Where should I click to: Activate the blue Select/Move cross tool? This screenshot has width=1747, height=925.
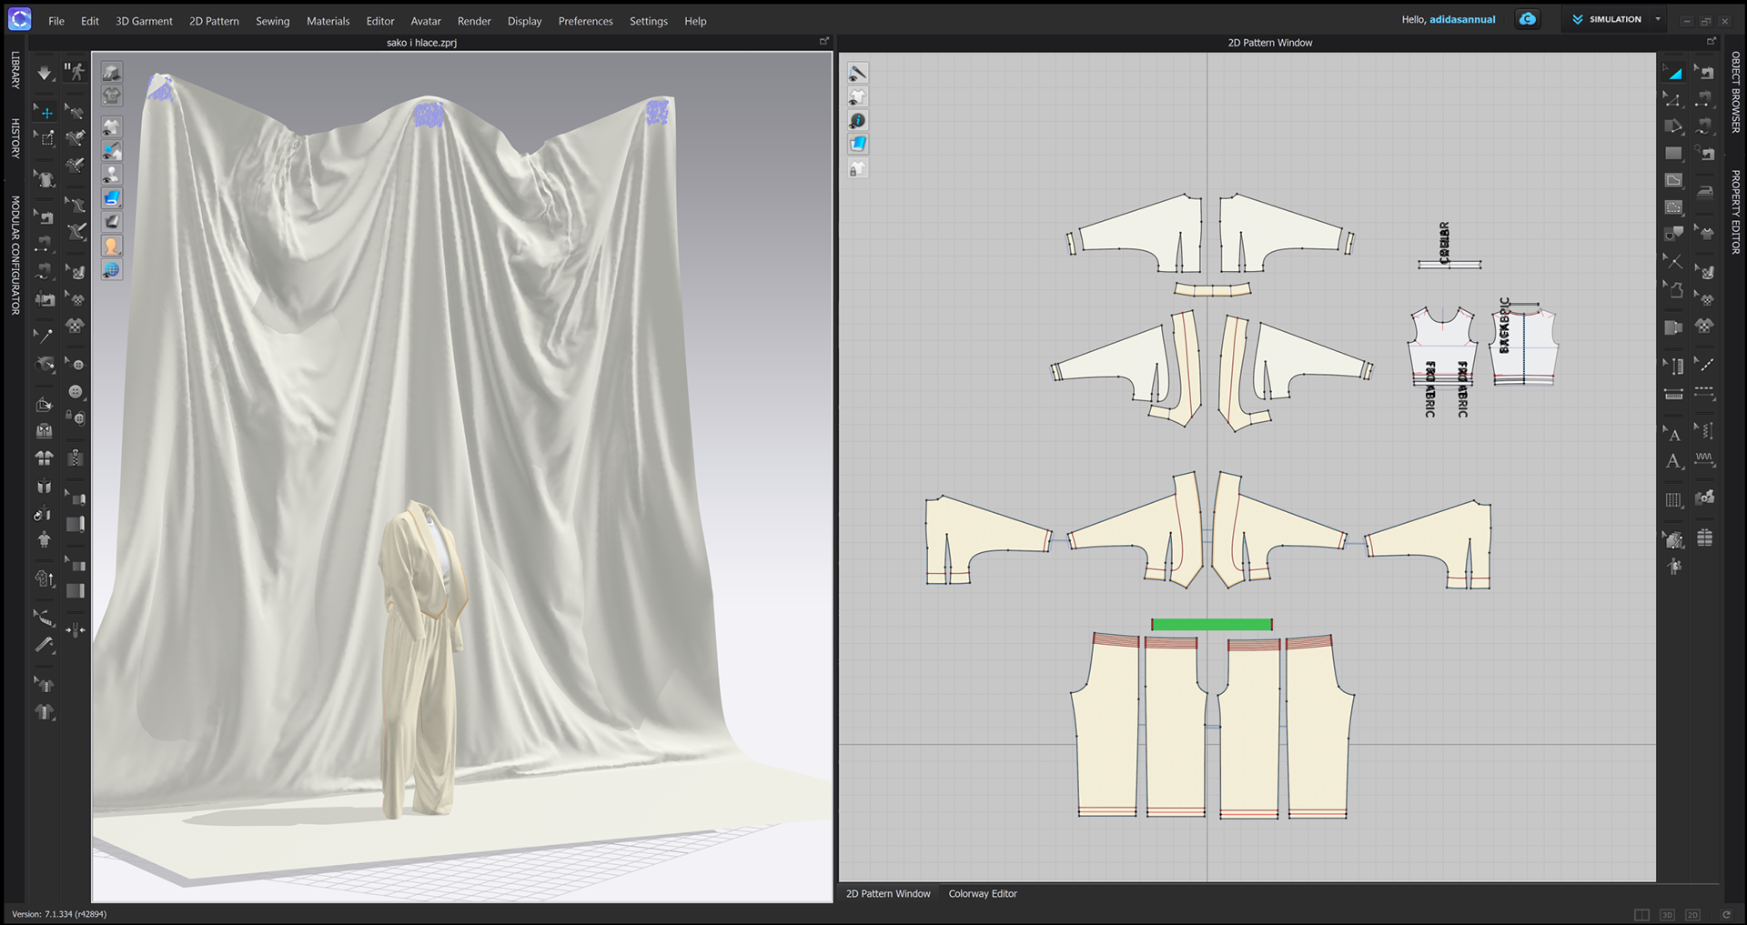(x=45, y=112)
